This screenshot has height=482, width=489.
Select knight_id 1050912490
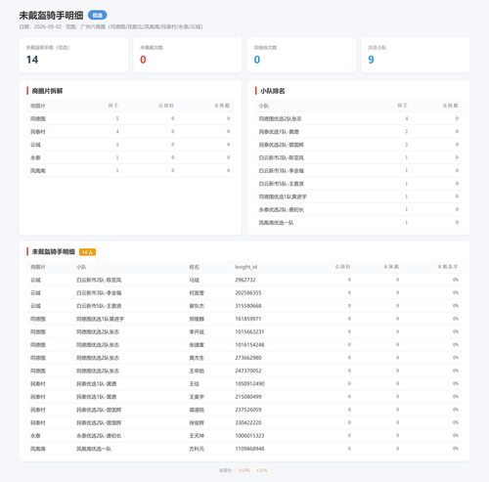249,384
